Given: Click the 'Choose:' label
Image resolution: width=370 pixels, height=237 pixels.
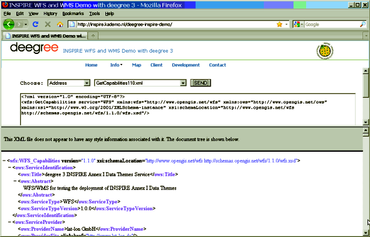Looking at the screenshot, I should [32, 83].
